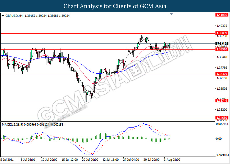Click the 0.005454 MACD scale value
Image resolution: width=230 pixels, height=164 pixels.
point(222,124)
